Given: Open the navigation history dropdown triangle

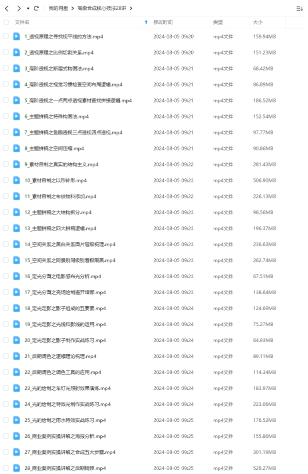Looking at the screenshot, I should pyautogui.click(x=28, y=9).
